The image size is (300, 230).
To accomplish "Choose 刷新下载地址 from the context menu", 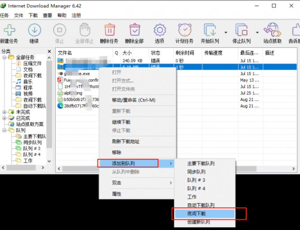I will (x=126, y=142).
